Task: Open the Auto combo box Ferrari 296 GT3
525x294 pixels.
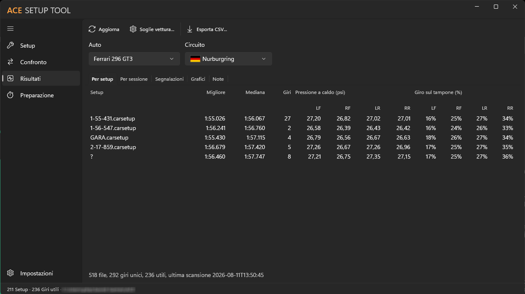Action: 134,59
